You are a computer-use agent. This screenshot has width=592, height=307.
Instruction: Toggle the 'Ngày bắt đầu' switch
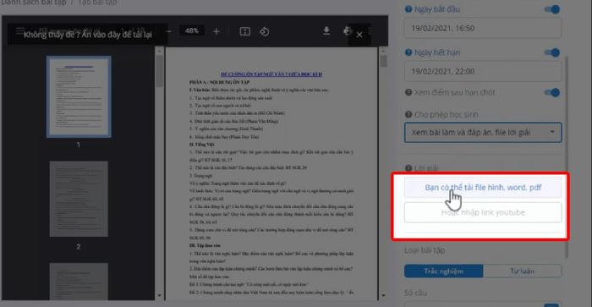[x=552, y=9]
